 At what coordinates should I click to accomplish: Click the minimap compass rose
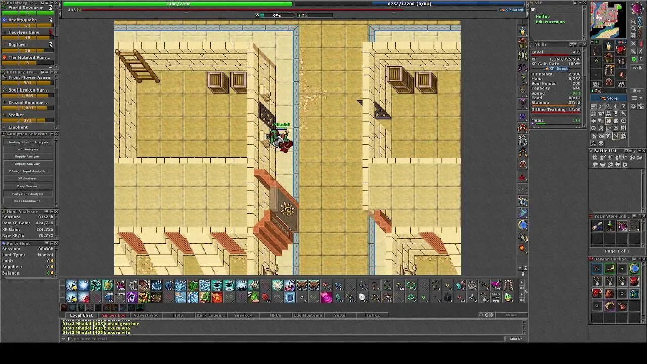(637, 9)
